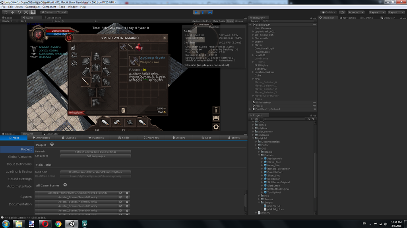Screen dimensions: 407x228
Task: Click the Play button
Action: 196,12
